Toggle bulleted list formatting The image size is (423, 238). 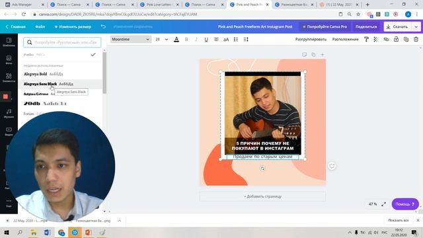click(x=236, y=40)
